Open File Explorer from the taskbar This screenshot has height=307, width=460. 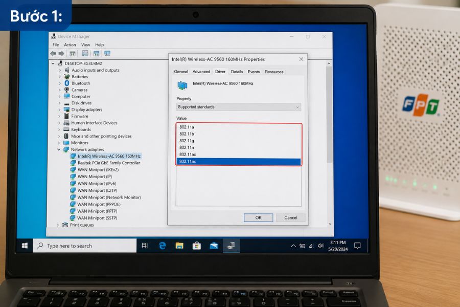[179, 246]
